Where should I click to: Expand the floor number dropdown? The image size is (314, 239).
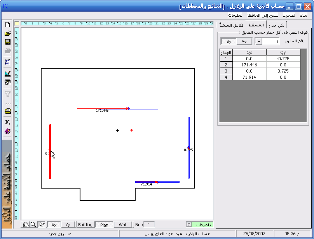click(x=258, y=42)
